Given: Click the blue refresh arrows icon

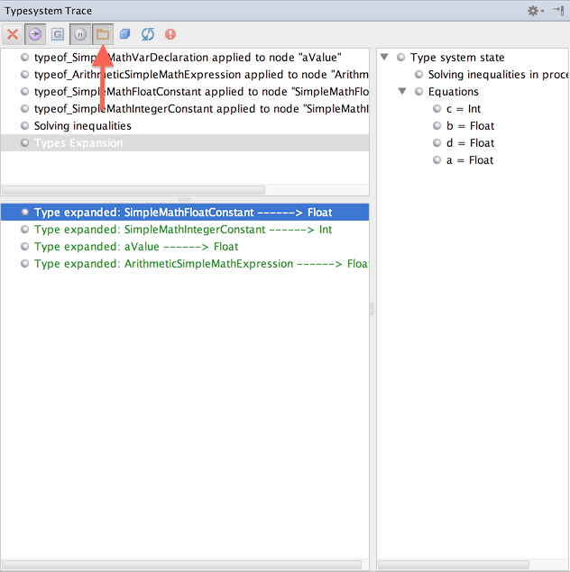Looking at the screenshot, I should tap(148, 34).
